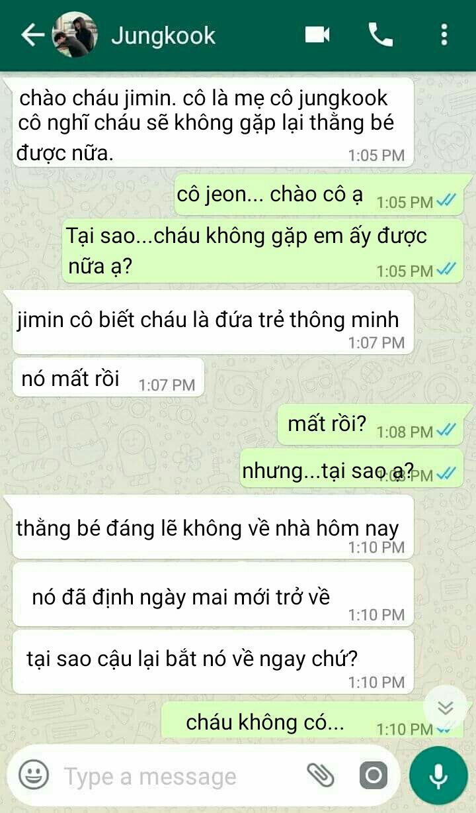476x813 pixels.
Task: Tap the 'nó đã định ngày mai mới trở về' message
Action: tap(214, 595)
